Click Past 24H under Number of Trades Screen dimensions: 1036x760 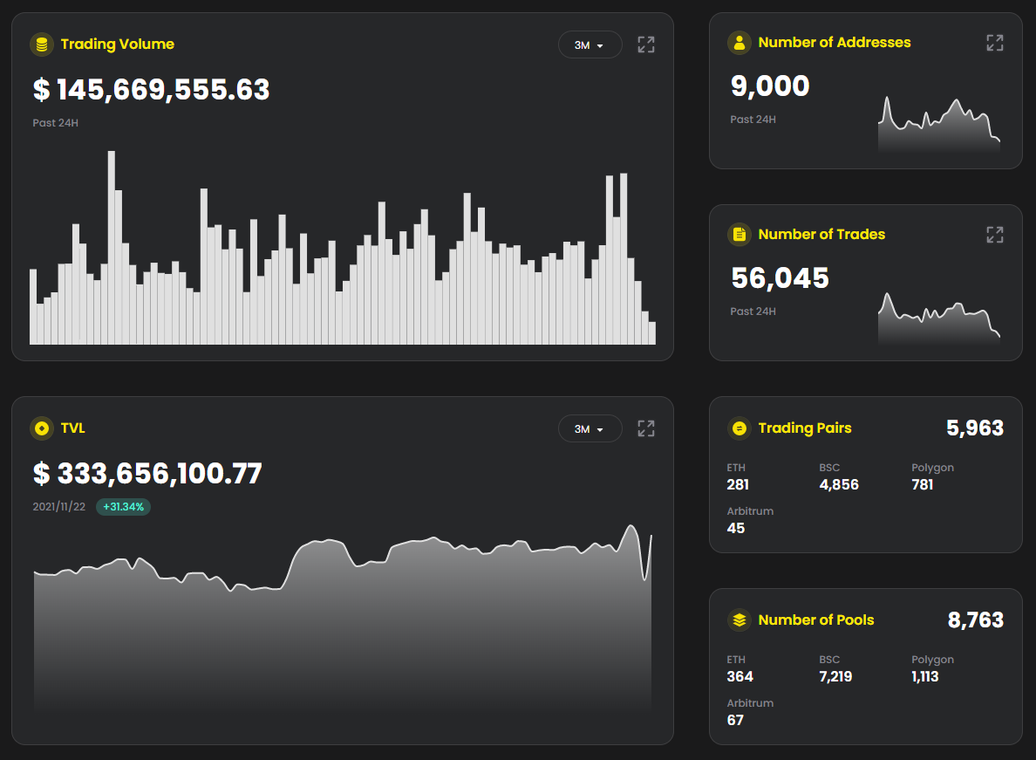pos(753,312)
